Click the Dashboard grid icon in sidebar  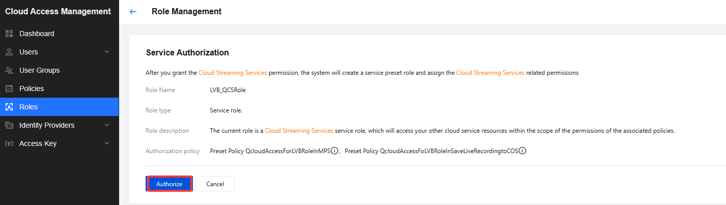pyautogui.click(x=9, y=34)
